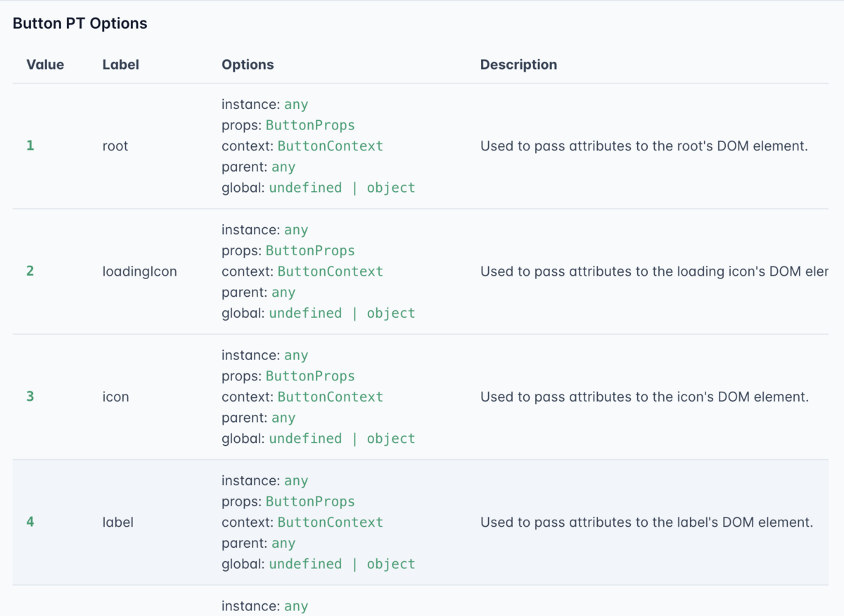Click "undefined | object" in the icon row
This screenshot has width=844, height=616.
point(342,438)
